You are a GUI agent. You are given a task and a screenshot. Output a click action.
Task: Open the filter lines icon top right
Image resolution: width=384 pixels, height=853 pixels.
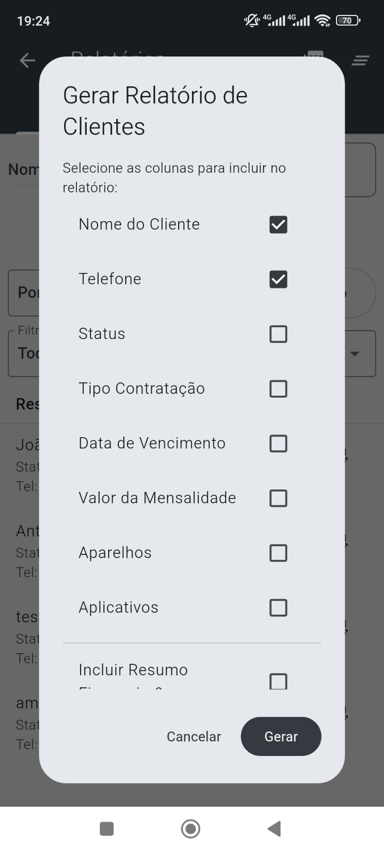[361, 61]
